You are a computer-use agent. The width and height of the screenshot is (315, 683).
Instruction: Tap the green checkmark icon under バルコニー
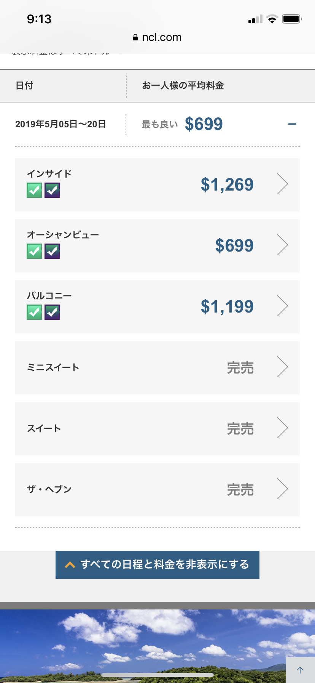point(34,312)
